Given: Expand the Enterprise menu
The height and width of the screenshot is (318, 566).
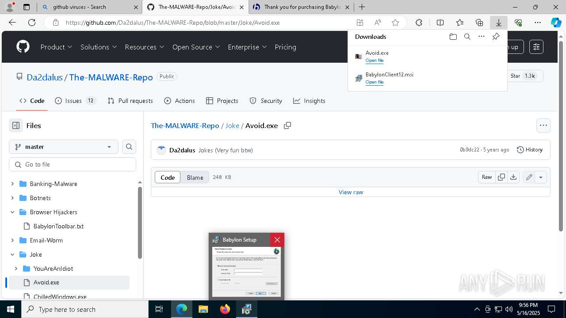Looking at the screenshot, I should click(x=248, y=47).
